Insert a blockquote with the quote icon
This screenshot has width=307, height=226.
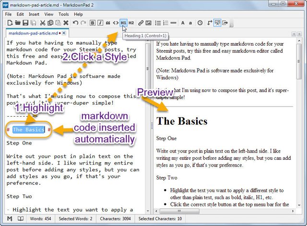pos(108,23)
